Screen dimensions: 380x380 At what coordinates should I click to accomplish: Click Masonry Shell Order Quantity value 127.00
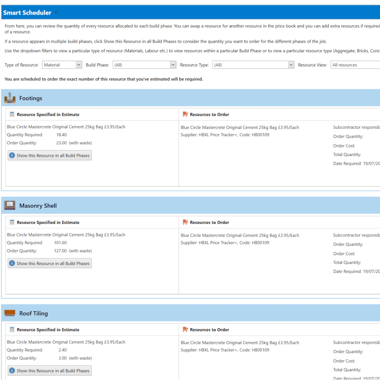(60, 251)
